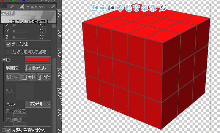Open the アルファ dropdown showing 不透明

coord(38,104)
